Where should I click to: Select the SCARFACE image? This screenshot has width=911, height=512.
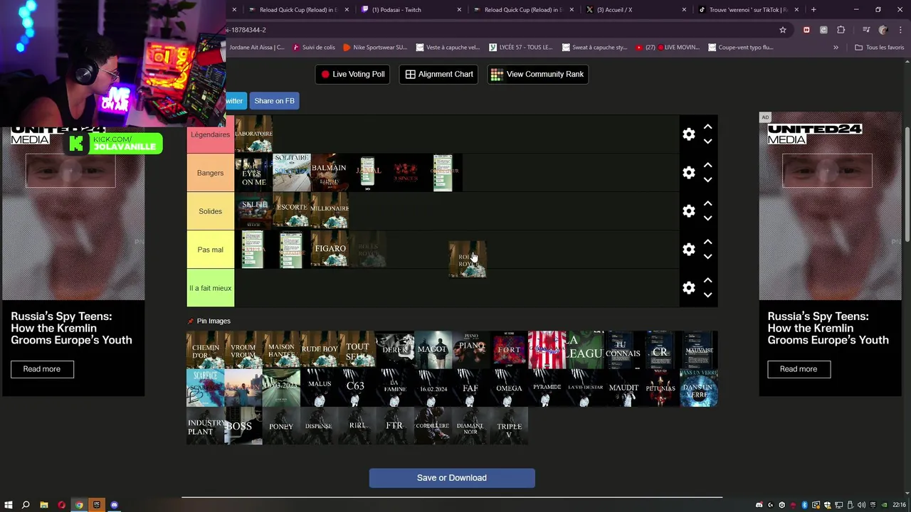(x=205, y=388)
